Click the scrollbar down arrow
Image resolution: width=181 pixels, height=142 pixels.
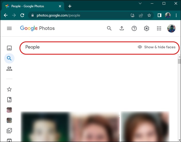(x=179, y=140)
